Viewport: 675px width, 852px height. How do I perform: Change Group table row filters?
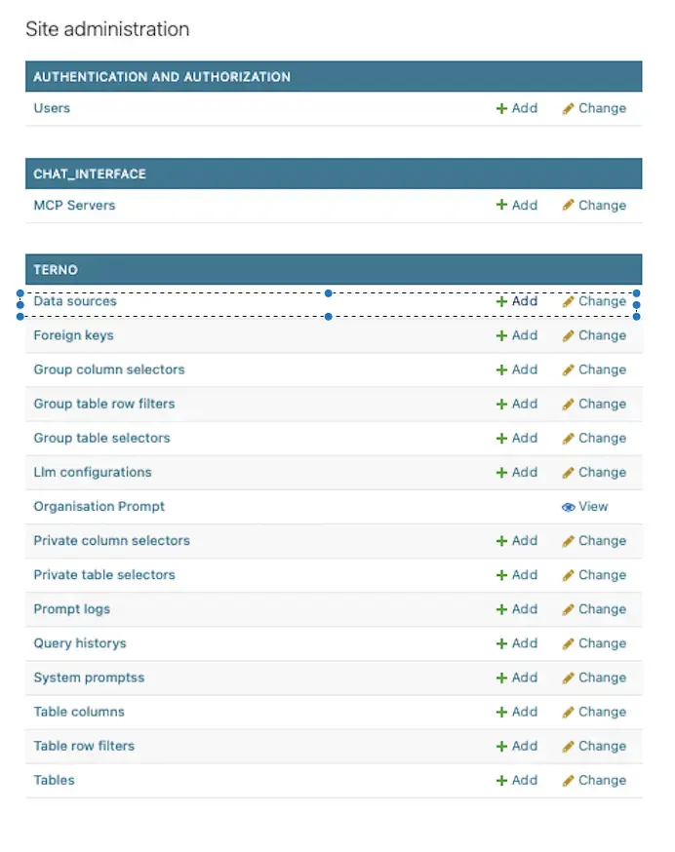click(x=594, y=405)
